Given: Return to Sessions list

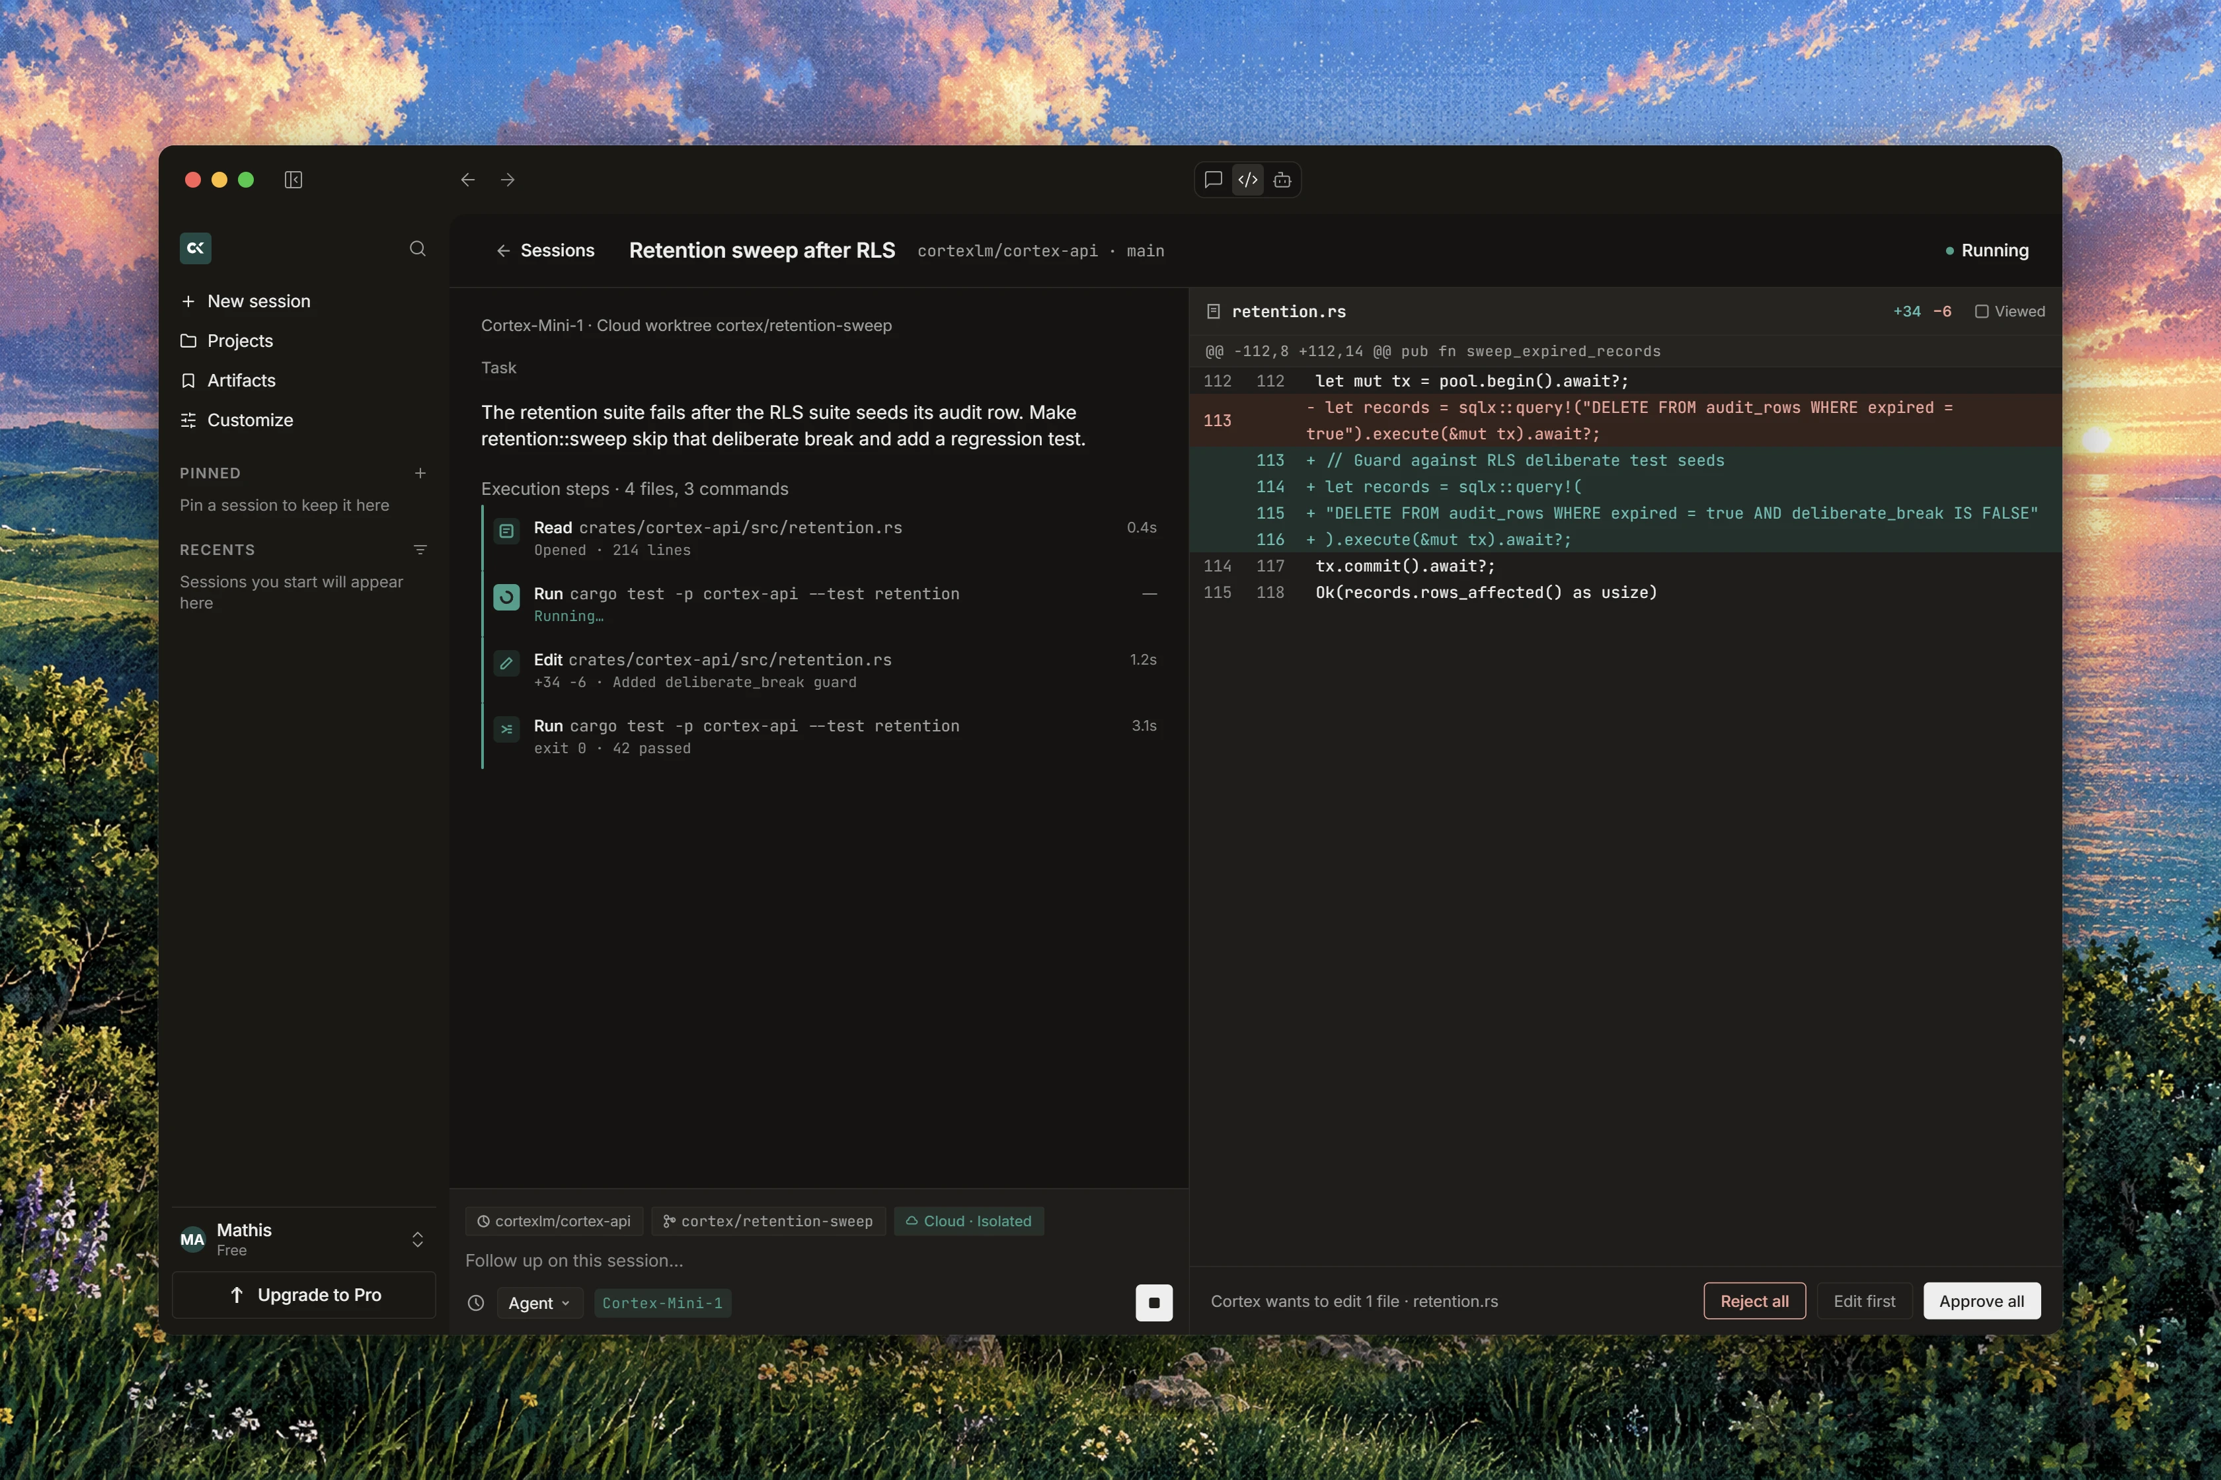Looking at the screenshot, I should [x=545, y=250].
